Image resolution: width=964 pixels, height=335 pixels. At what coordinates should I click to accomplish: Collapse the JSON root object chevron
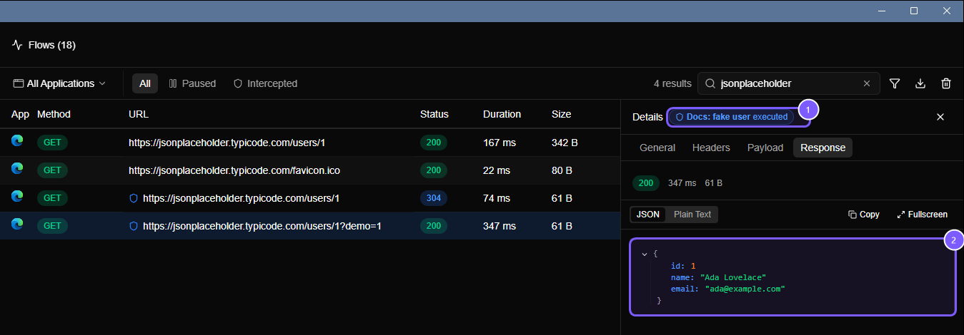(x=645, y=254)
